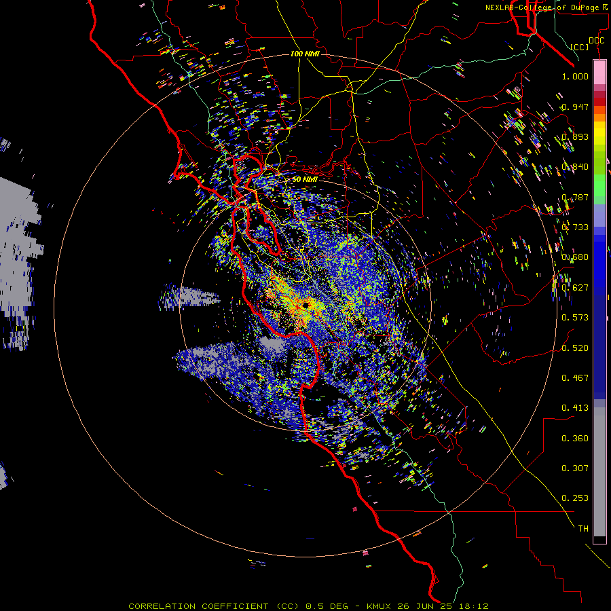Select the 0.627 legend value
The image size is (611, 611).
pyautogui.click(x=575, y=287)
